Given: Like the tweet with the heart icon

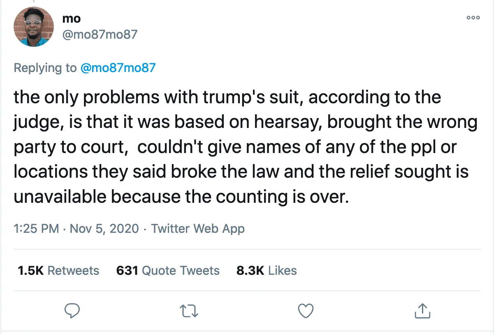Looking at the screenshot, I should (x=305, y=311).
